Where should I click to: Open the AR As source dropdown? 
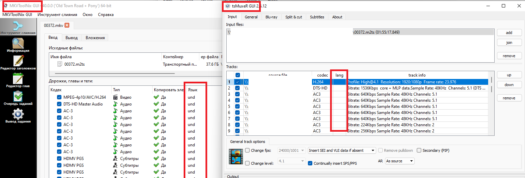coord(399,161)
